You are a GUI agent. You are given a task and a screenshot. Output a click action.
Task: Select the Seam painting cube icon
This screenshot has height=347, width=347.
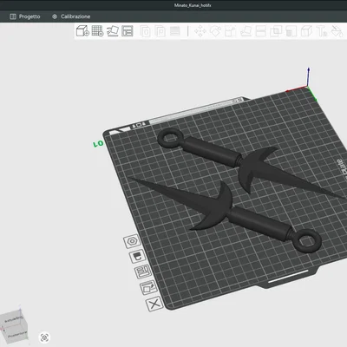tap(306, 31)
